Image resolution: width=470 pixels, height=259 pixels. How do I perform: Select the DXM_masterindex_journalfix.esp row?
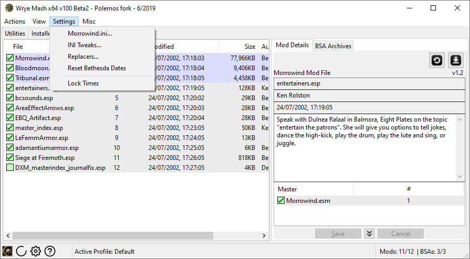point(137,168)
